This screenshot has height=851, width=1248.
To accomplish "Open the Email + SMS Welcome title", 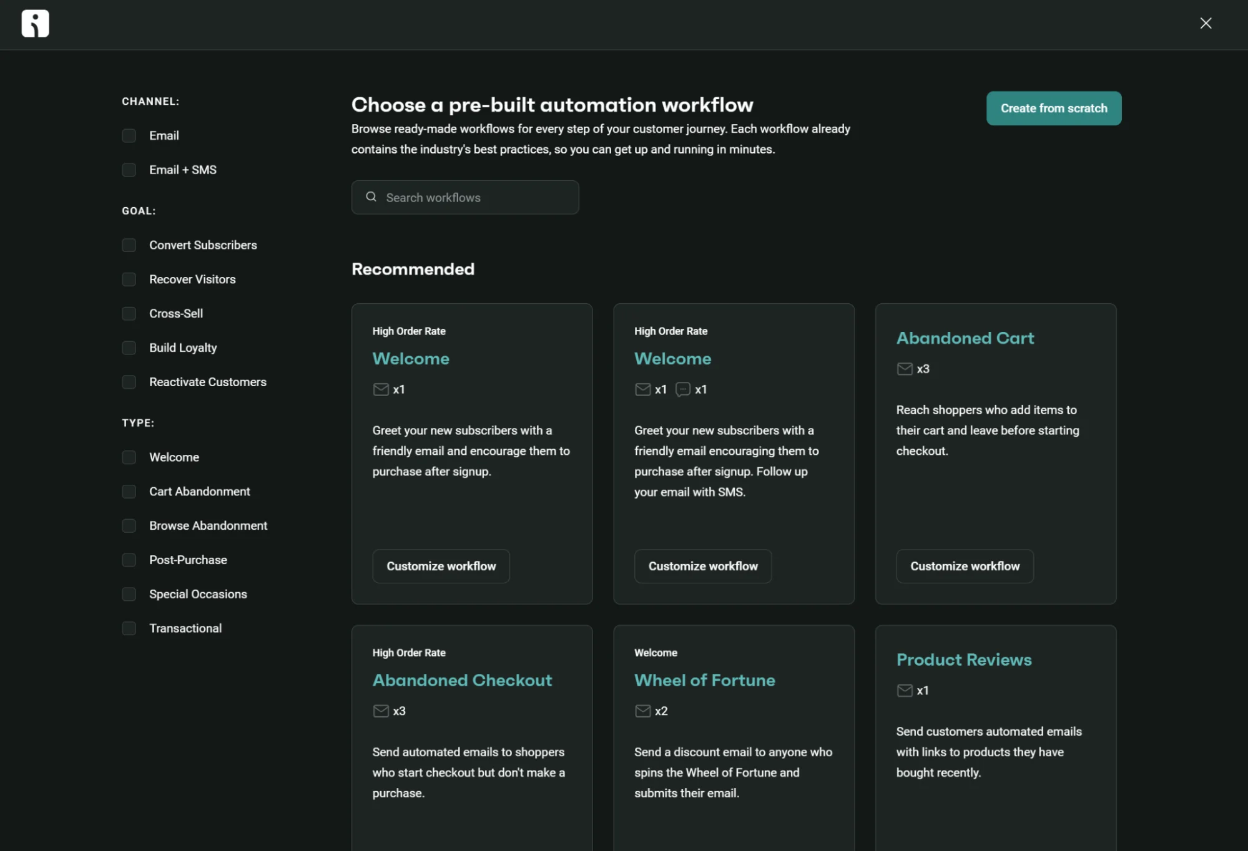I will click(x=673, y=359).
